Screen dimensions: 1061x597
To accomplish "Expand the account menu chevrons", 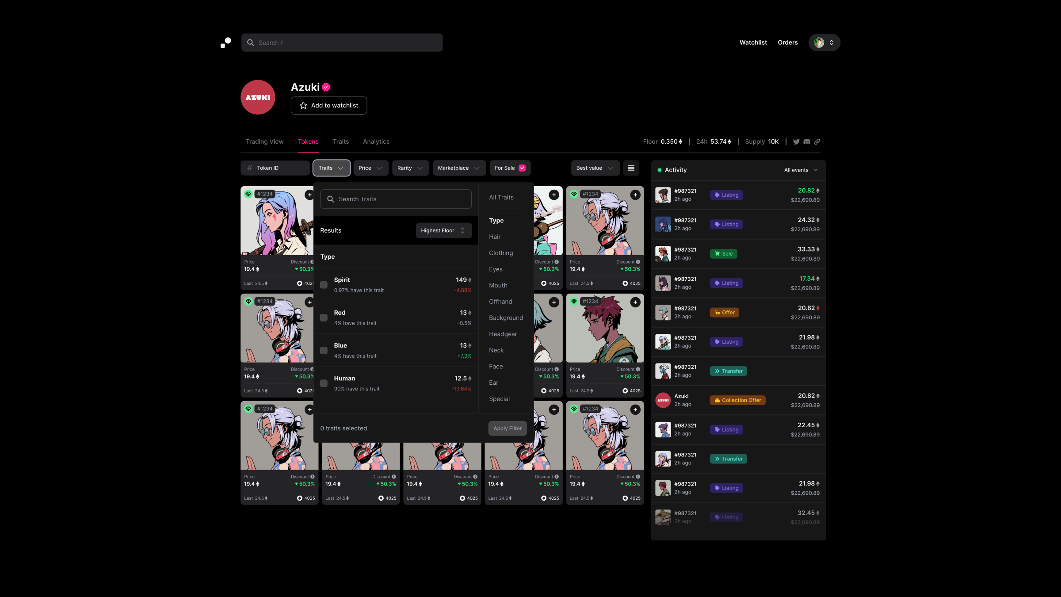I will coord(832,42).
